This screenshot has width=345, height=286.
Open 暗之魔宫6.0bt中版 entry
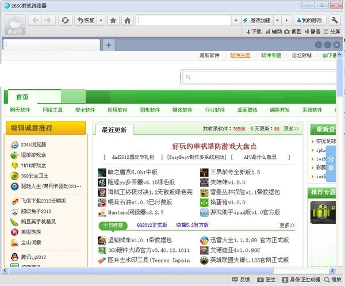(132, 172)
